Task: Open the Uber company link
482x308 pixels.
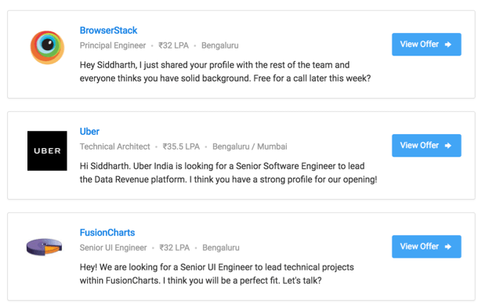Action: [89, 132]
